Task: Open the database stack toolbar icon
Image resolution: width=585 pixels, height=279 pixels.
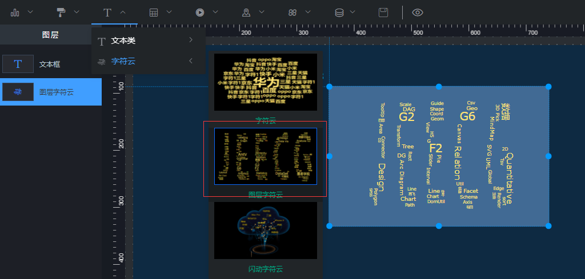Action: (339, 13)
